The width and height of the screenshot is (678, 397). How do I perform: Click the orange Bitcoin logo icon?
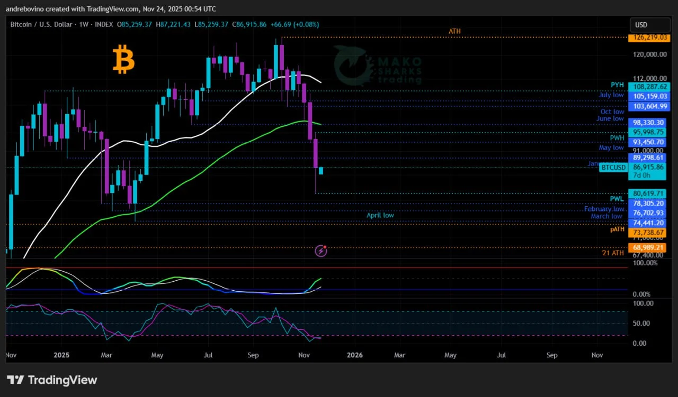pos(123,59)
